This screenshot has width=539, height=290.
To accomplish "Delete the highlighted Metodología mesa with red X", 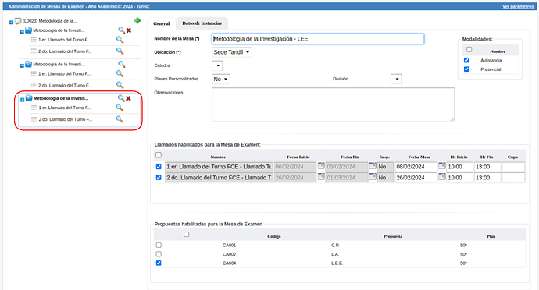I will click(129, 98).
